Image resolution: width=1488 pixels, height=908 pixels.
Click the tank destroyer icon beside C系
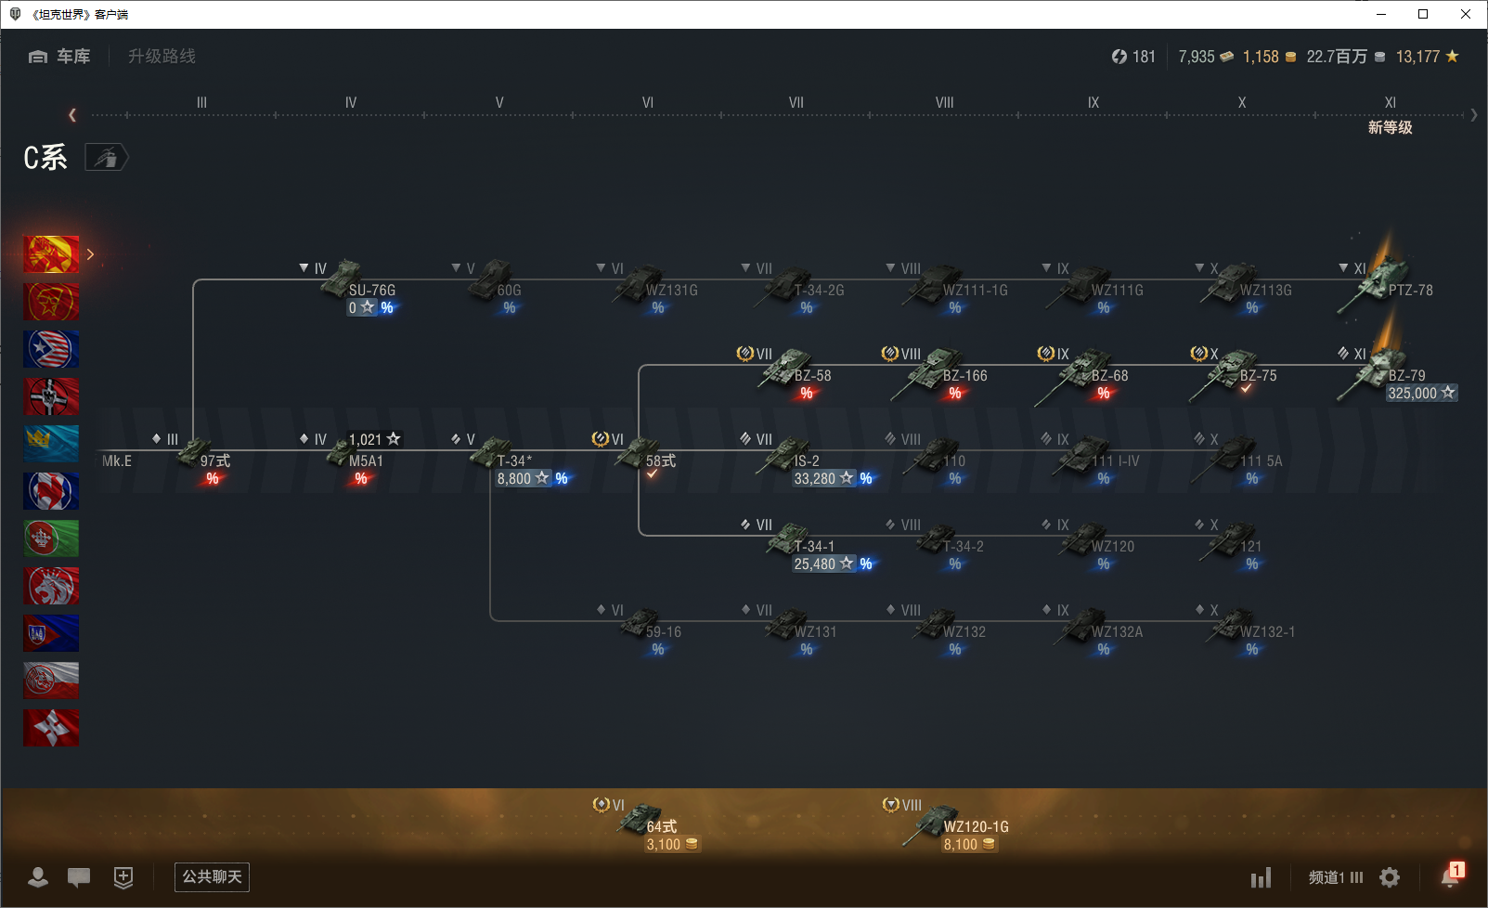[x=107, y=158]
